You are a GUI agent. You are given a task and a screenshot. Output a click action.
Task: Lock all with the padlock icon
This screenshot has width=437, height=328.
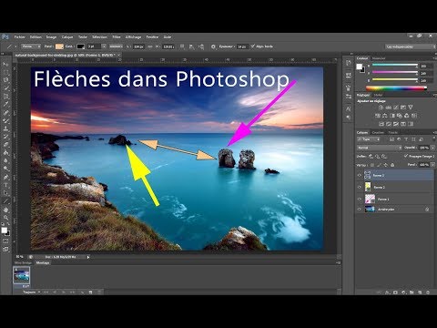pyautogui.click(x=392, y=165)
